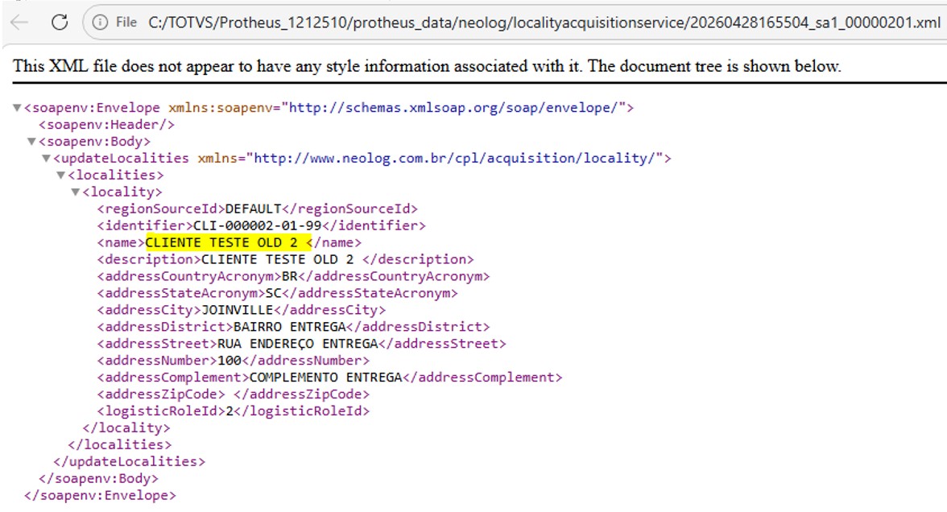Screen dimensions: 947x512
Task: Collapse the localities node
Action: point(60,175)
